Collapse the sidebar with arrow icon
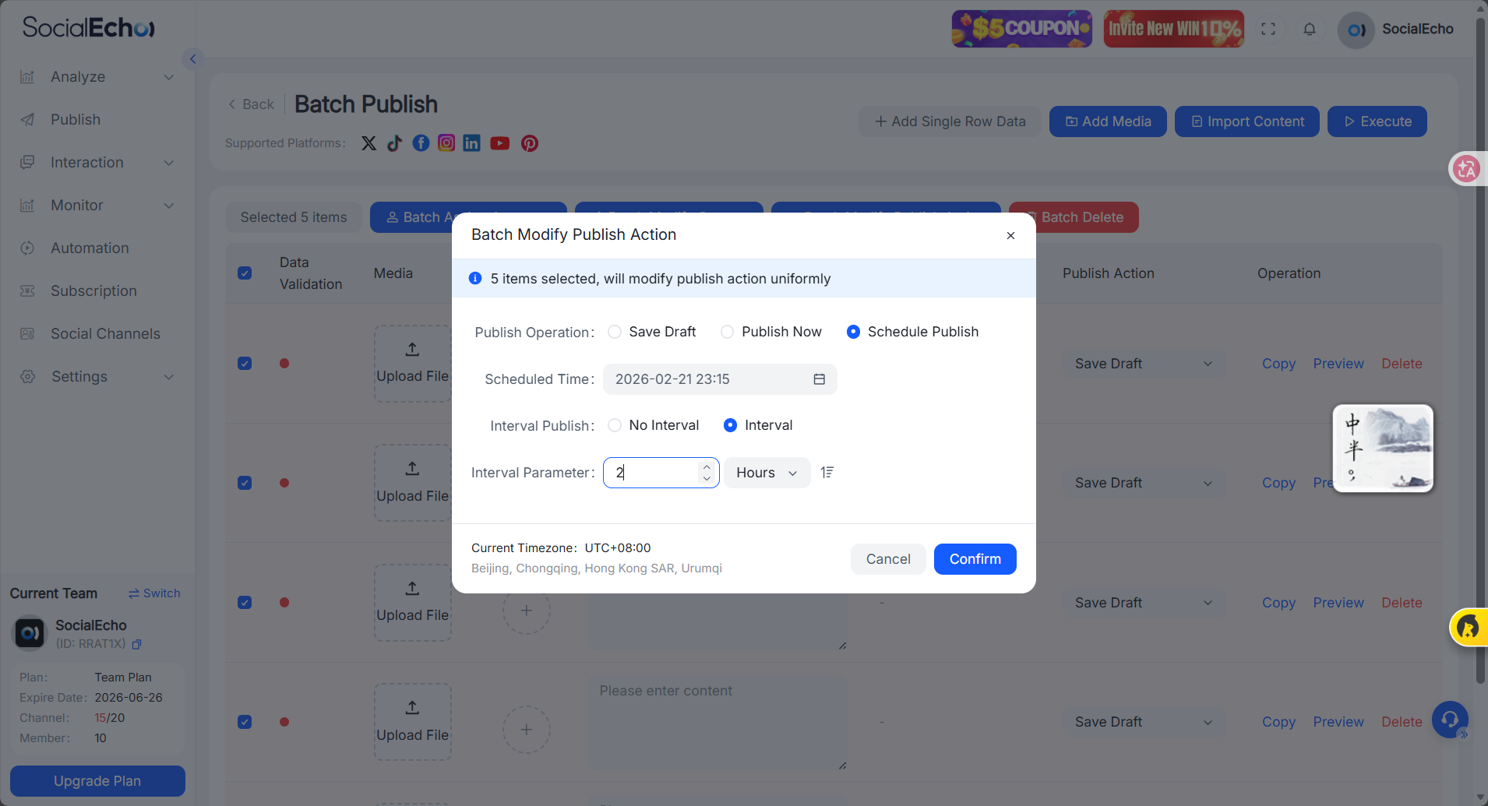Image resolution: width=1488 pixels, height=806 pixels. pos(192,58)
